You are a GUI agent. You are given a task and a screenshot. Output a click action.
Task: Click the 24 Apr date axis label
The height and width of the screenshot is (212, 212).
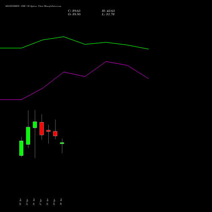pos(34,202)
